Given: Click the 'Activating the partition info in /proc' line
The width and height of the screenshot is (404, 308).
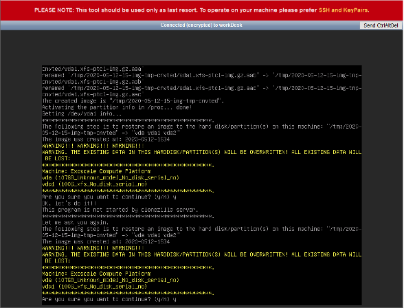Looking at the screenshot, I should [117, 107].
